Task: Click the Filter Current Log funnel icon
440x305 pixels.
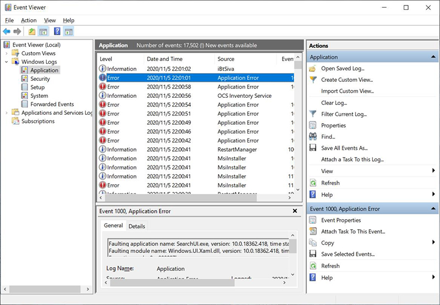Action: click(313, 114)
